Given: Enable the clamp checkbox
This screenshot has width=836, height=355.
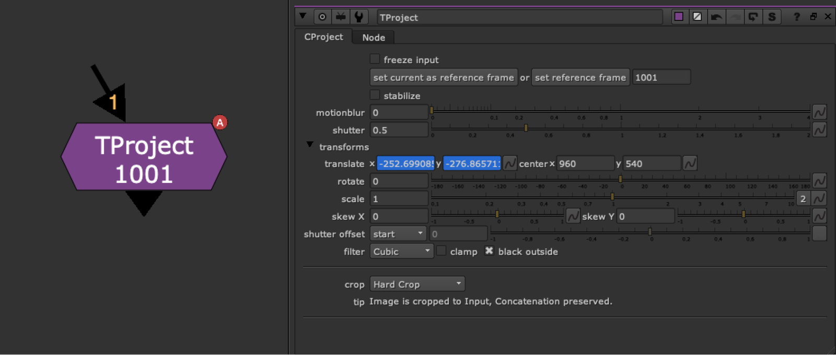Looking at the screenshot, I should pos(442,251).
